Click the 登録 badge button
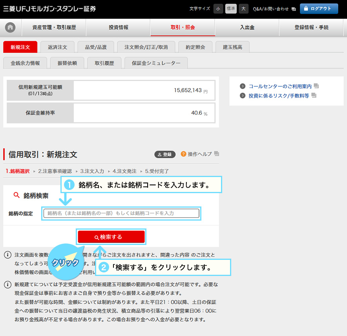The height and width of the screenshot is (336, 347). tap(165, 154)
